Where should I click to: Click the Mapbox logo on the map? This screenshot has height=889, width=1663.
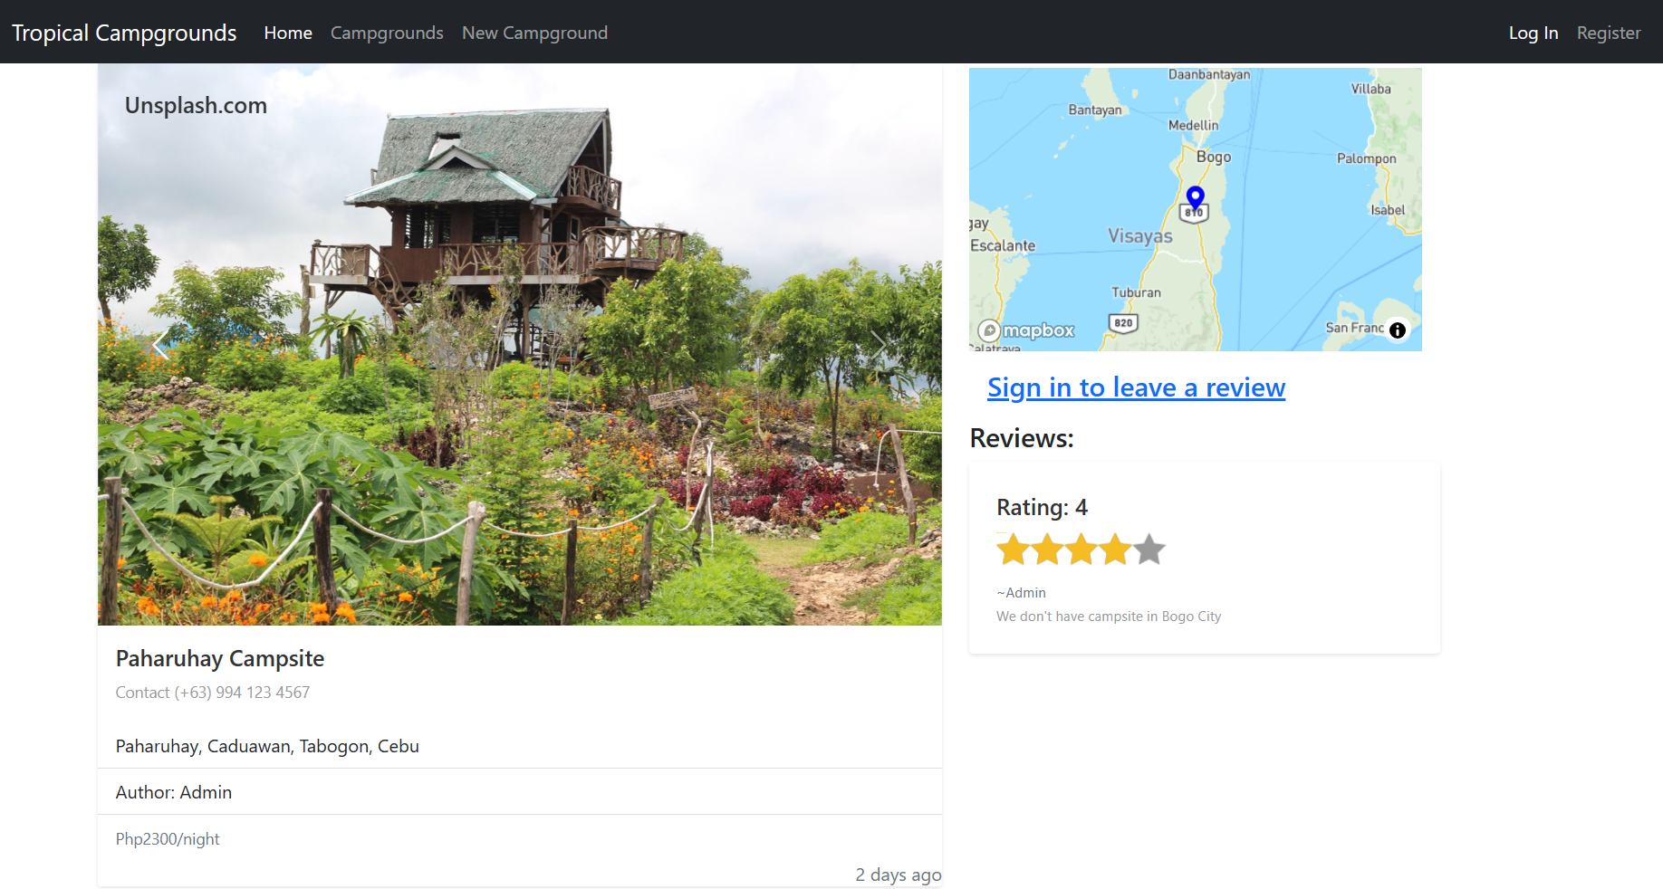(1024, 330)
